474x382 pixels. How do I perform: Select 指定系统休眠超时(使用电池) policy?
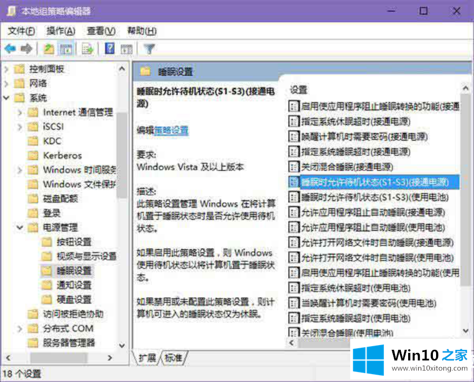pyautogui.click(x=350, y=288)
